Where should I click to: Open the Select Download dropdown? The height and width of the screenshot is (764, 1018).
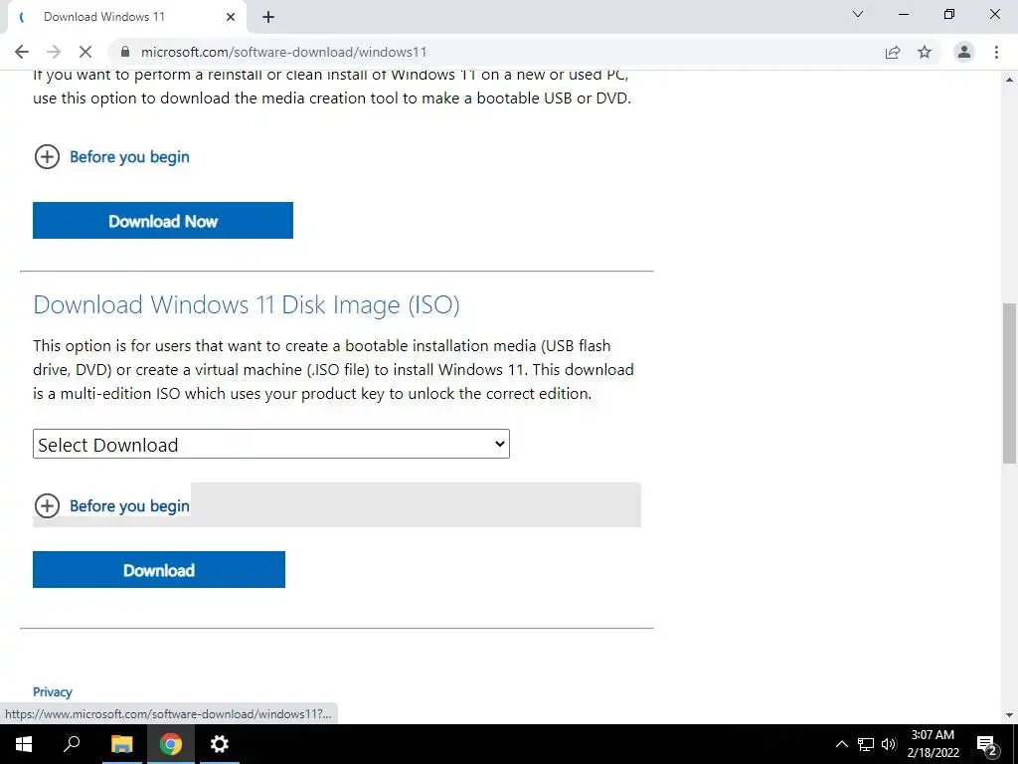(271, 444)
